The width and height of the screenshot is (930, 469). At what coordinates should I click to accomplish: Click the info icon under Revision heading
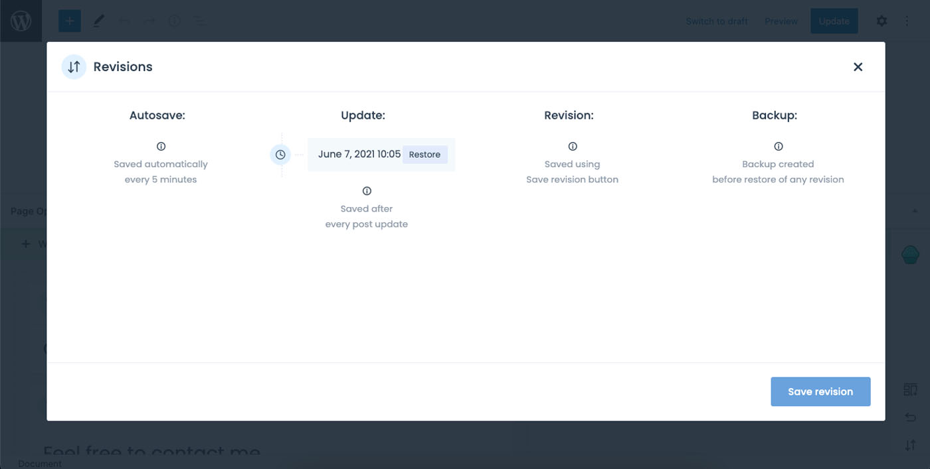(x=573, y=147)
